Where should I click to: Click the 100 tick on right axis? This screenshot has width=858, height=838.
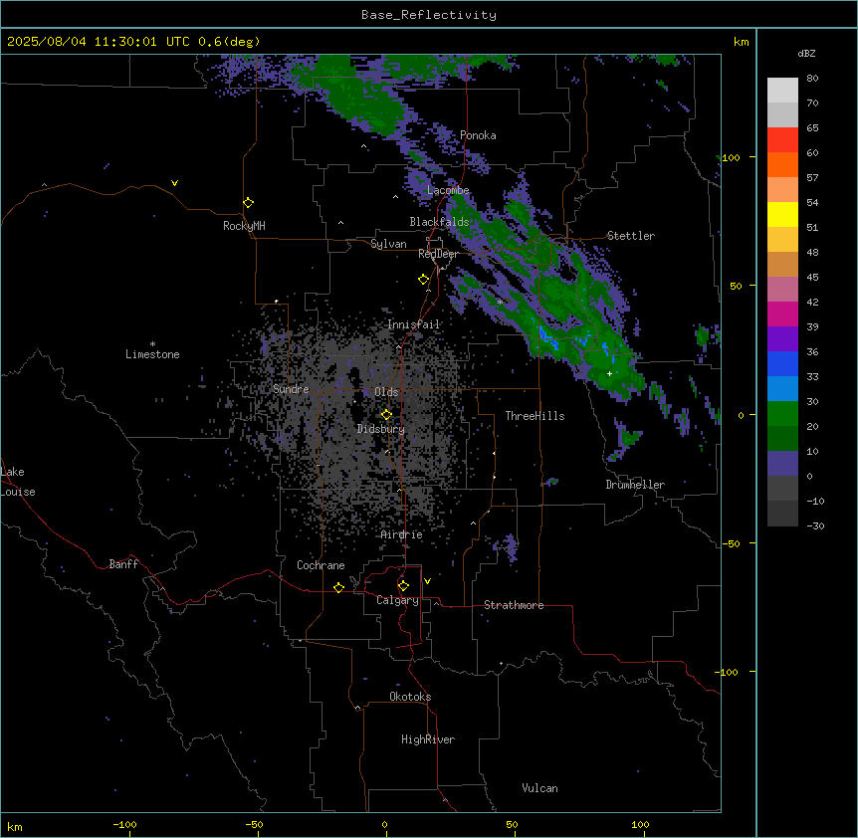click(x=731, y=157)
